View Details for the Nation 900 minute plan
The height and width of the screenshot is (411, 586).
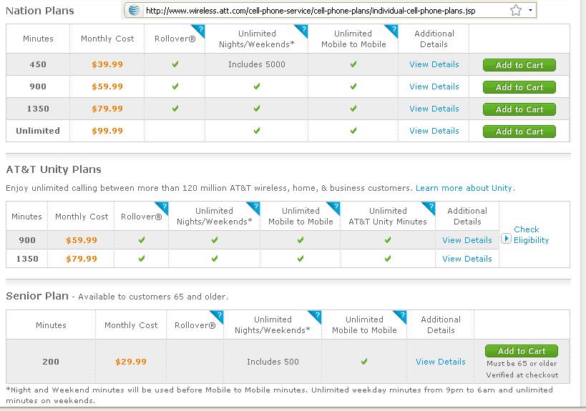(x=434, y=86)
